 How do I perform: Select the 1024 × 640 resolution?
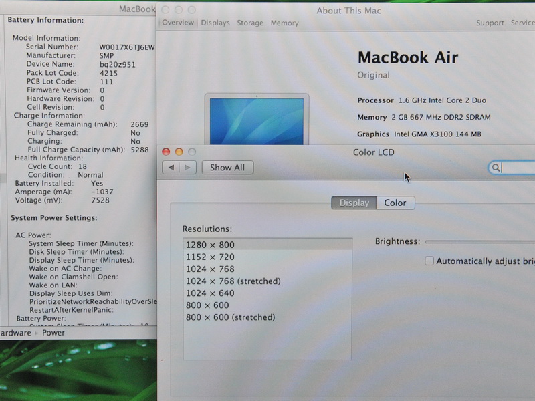(268, 293)
